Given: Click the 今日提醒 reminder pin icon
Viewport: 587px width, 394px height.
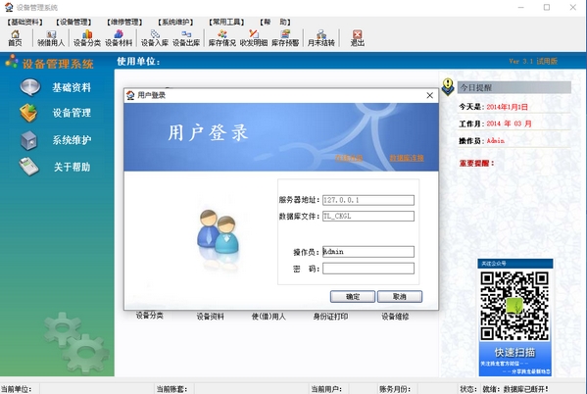Looking at the screenshot, I should tap(448, 86).
